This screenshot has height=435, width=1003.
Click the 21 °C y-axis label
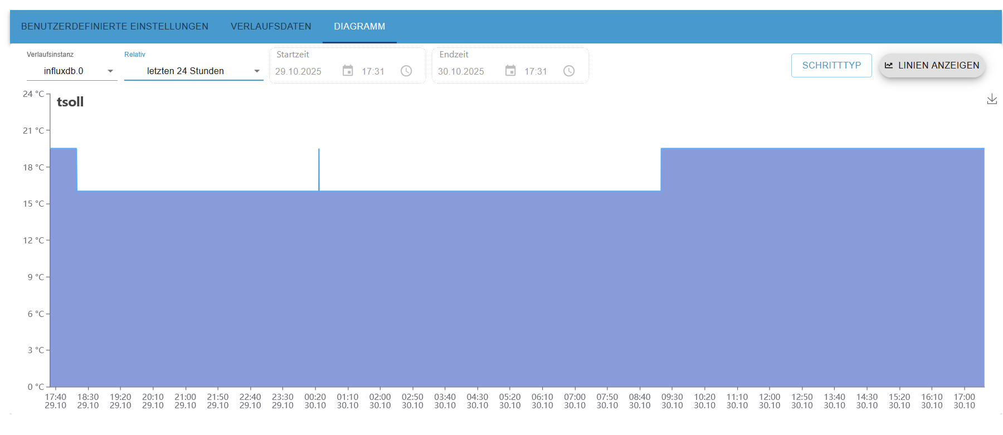pyautogui.click(x=33, y=131)
